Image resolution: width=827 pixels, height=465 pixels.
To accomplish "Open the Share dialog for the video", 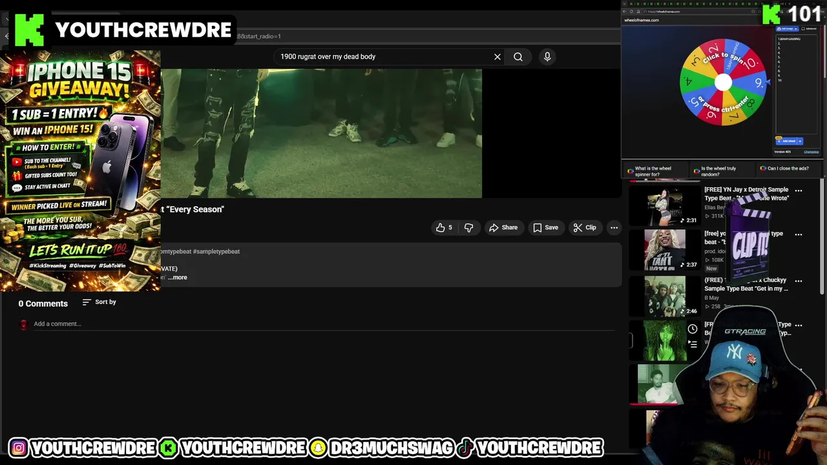I will [503, 227].
